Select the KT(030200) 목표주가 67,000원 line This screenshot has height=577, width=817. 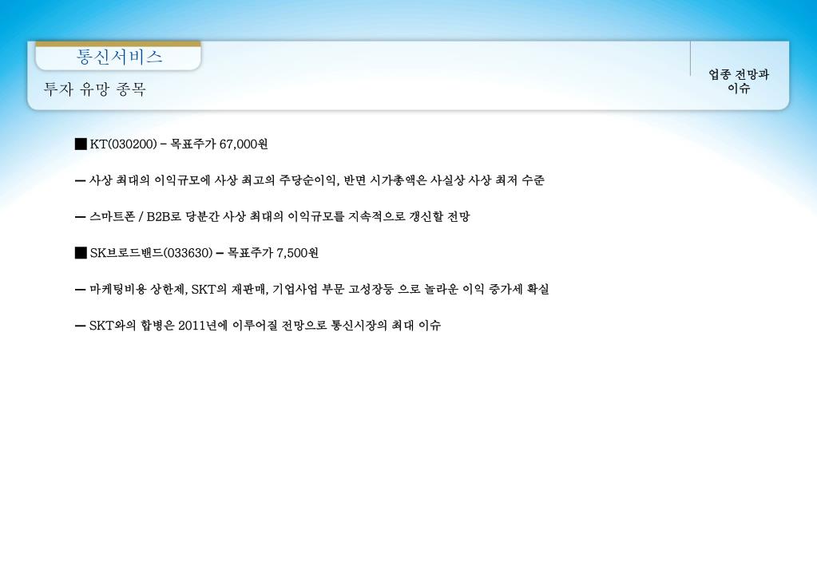(x=172, y=144)
